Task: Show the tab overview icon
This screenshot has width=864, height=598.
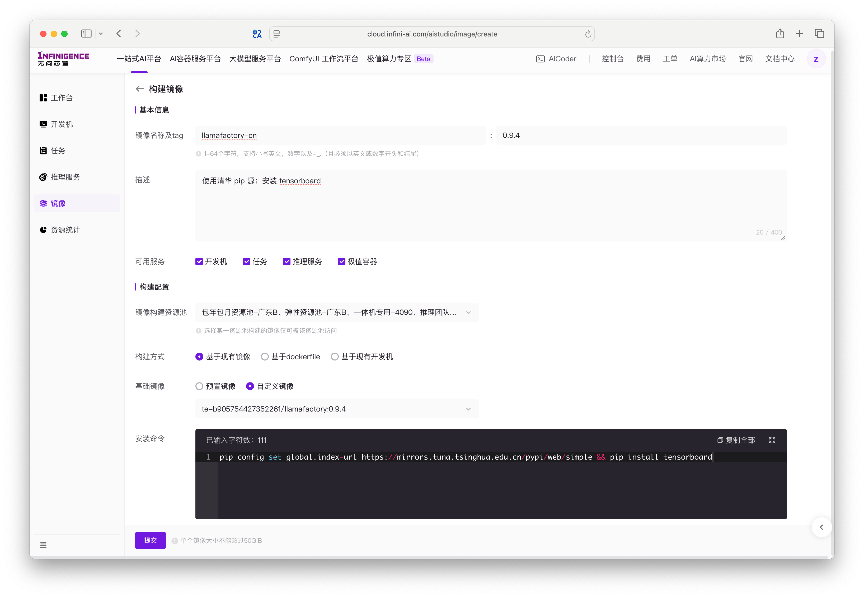Action: click(x=819, y=34)
